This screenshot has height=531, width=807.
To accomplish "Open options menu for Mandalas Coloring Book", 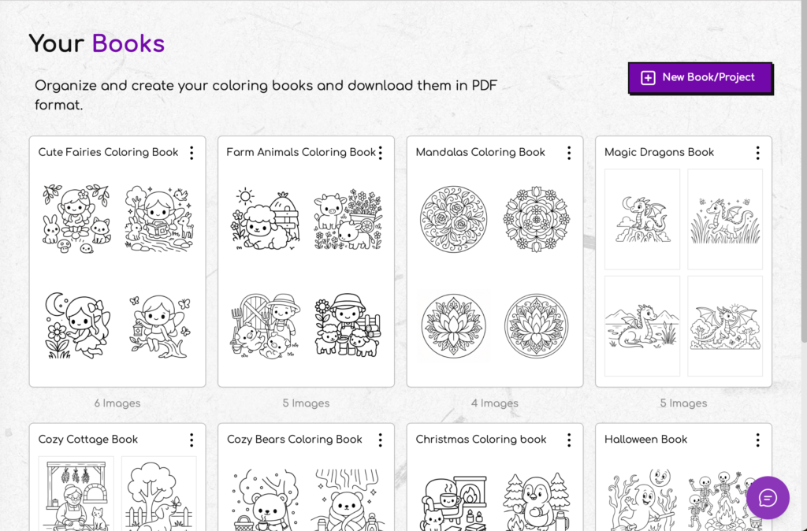I will click(x=569, y=153).
